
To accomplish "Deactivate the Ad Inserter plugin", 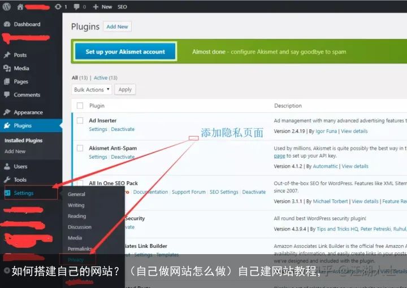I will pos(123,129).
